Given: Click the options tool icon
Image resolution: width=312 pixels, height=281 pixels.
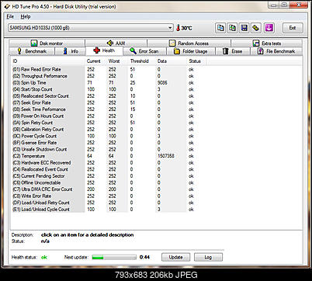Looking at the screenshot, I should pyautogui.click(x=256, y=28).
